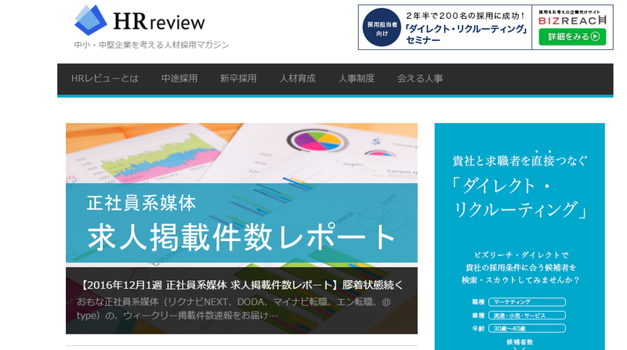This screenshot has width=627, height=350.
Task: Open the 年齢 30歳〜40歳 field
Action: tap(526, 328)
